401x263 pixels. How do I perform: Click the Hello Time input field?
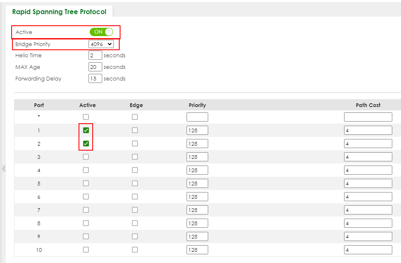[95, 56]
